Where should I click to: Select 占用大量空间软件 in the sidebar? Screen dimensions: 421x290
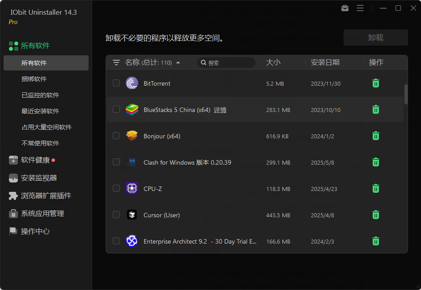46,127
